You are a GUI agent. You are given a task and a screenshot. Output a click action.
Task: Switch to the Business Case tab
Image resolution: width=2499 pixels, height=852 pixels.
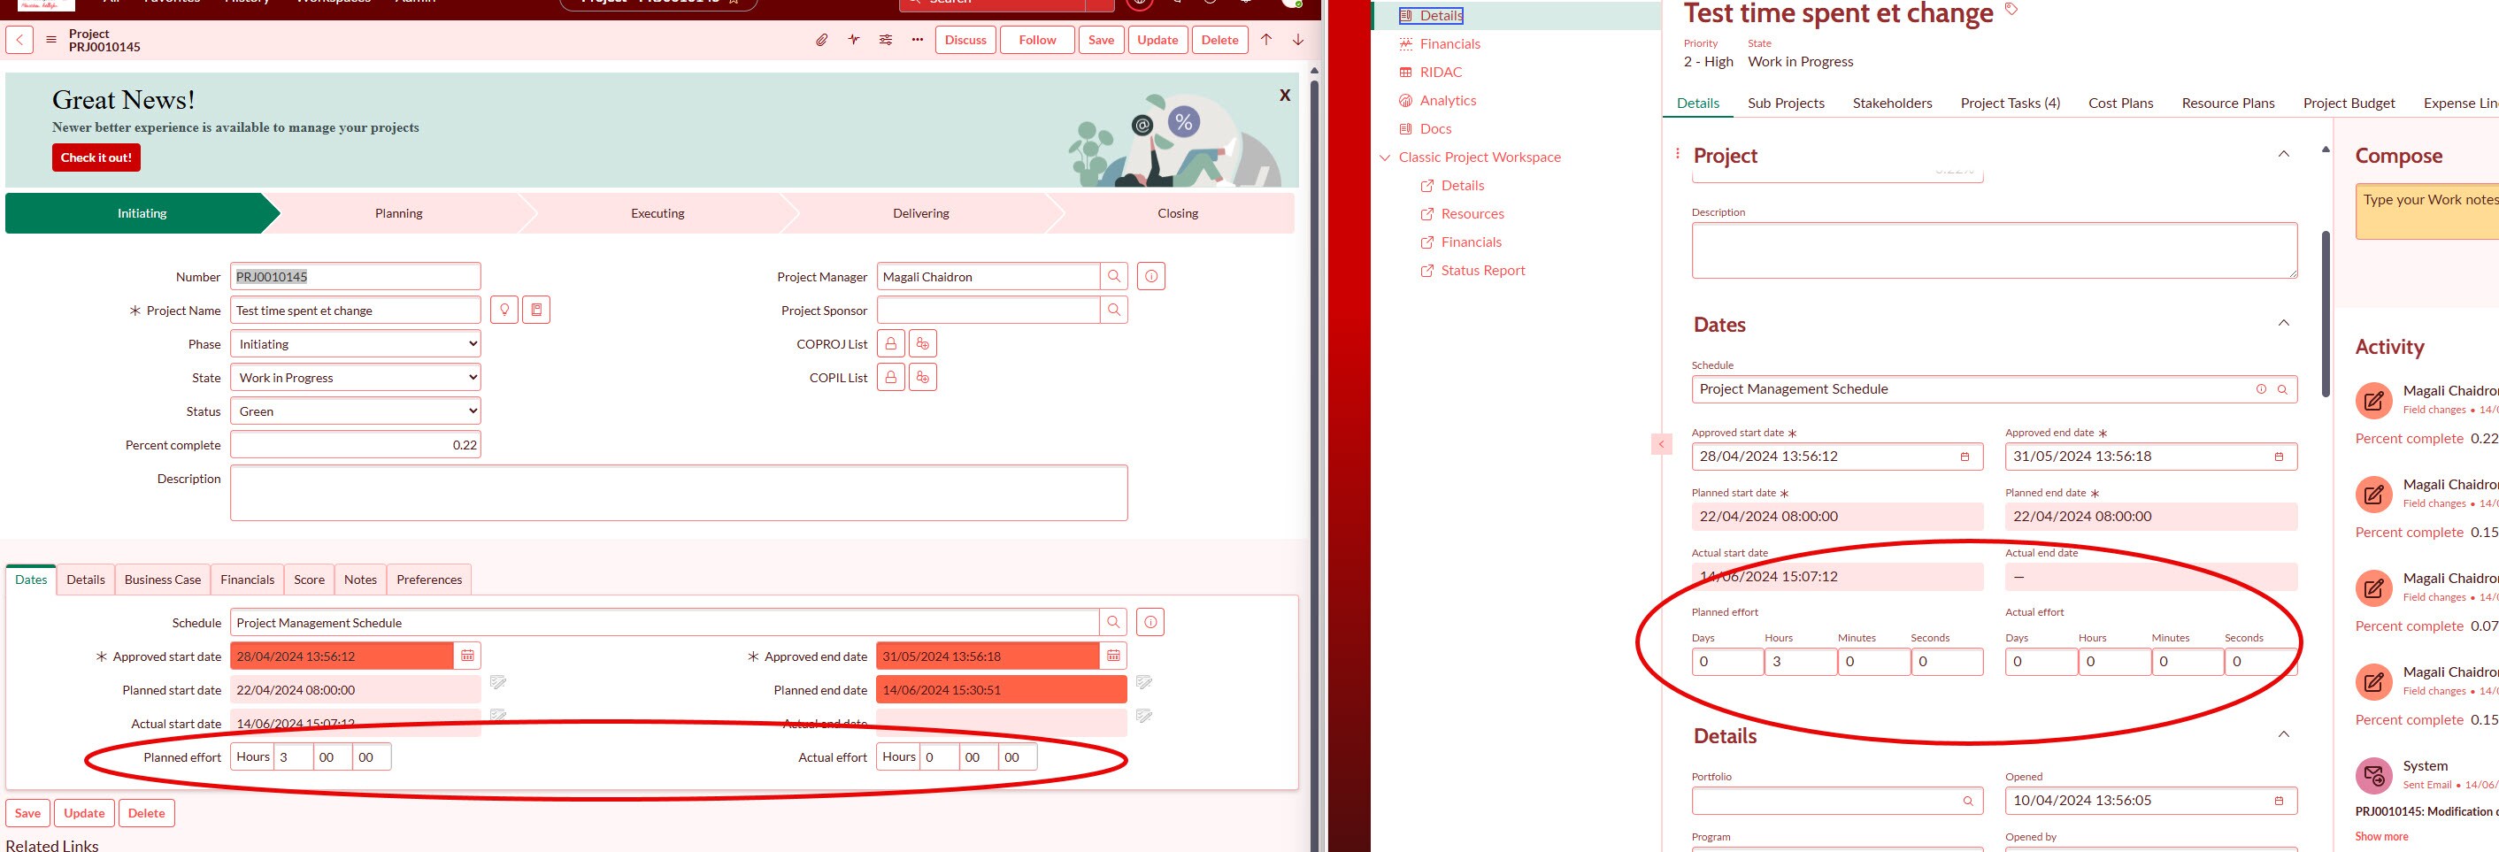162,580
